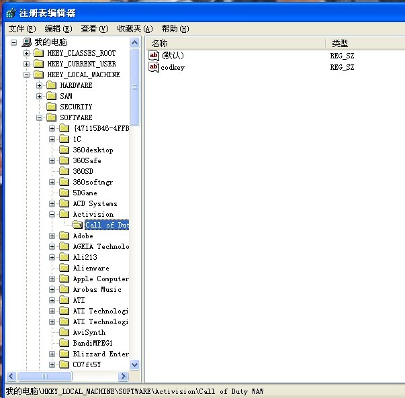Open the 收藏夹(A) favorites menu
The height and width of the screenshot is (398, 405).
134,29
